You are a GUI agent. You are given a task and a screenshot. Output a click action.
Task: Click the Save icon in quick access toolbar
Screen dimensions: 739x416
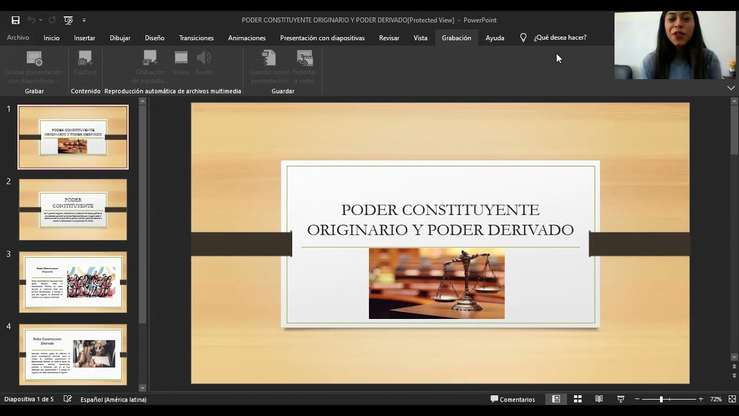16,20
